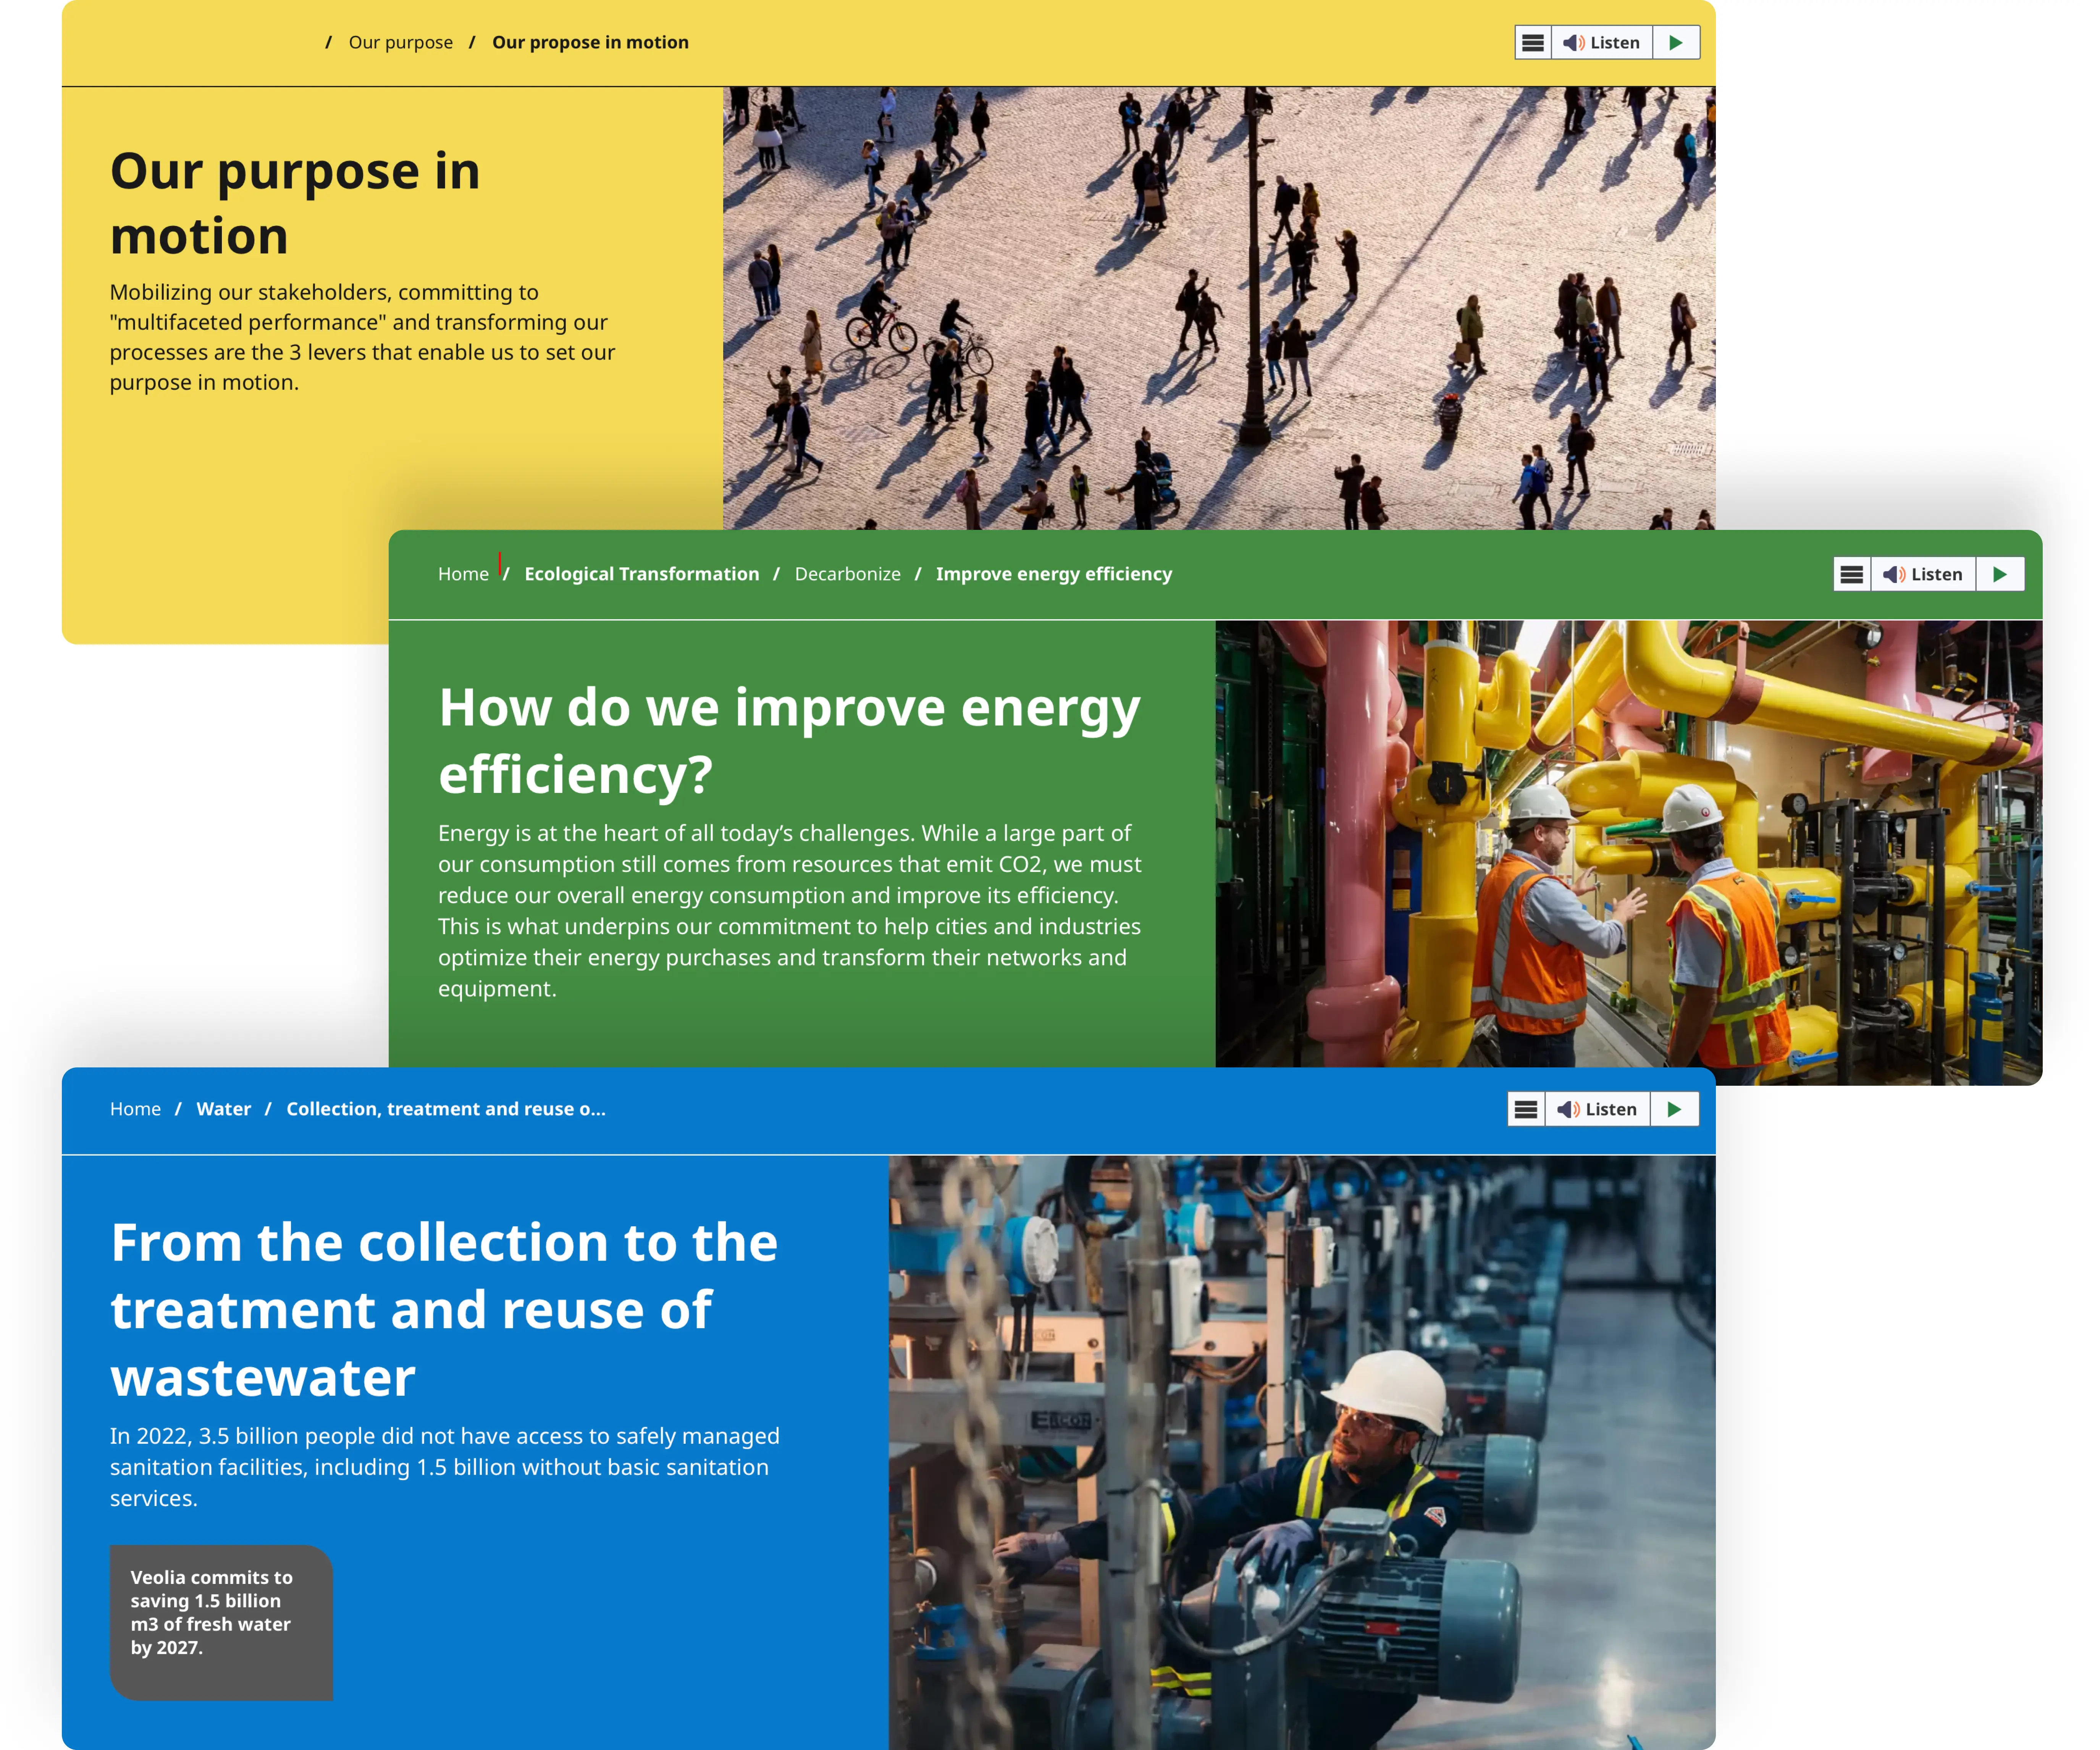The height and width of the screenshot is (1750, 2100).
Task: Click the crowd plaza hero image
Action: [1219, 308]
